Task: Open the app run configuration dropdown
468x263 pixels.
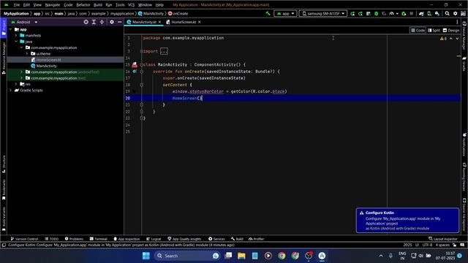Action: (x=285, y=13)
